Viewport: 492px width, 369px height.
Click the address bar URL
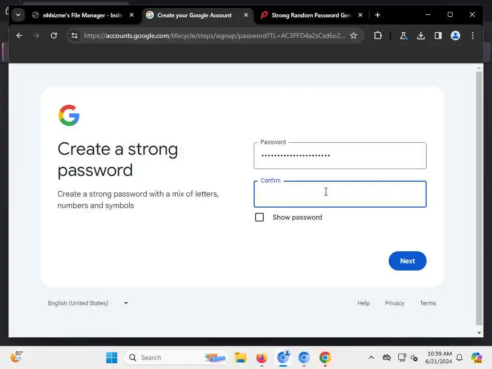click(x=214, y=36)
